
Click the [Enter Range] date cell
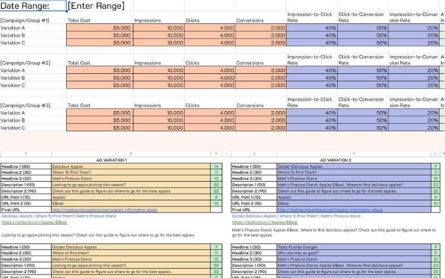96,6
